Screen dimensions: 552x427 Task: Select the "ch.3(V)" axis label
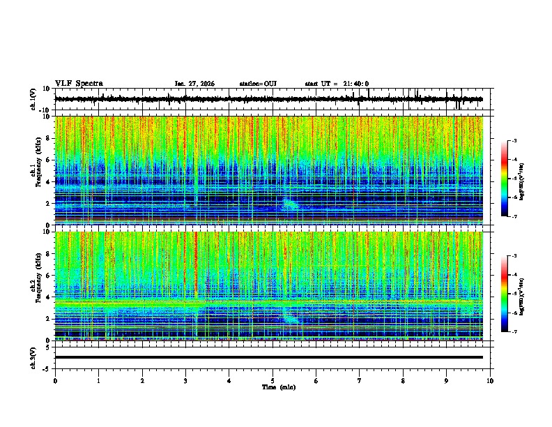33,358
